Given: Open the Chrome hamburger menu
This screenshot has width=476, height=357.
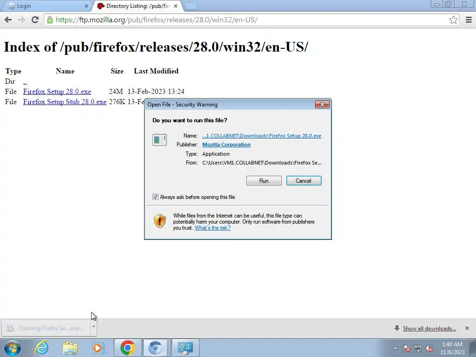Looking at the screenshot, I should [469, 20].
